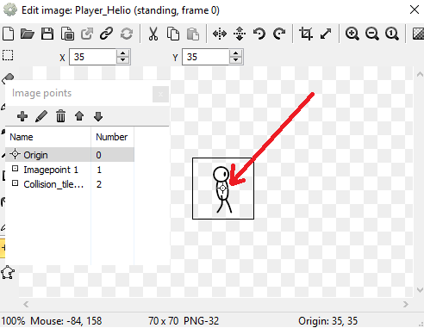
Task: Click vertical scrollbar up arrow
Action: click(420, 74)
